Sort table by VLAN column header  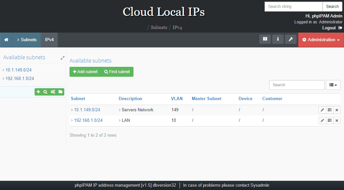pos(177,98)
